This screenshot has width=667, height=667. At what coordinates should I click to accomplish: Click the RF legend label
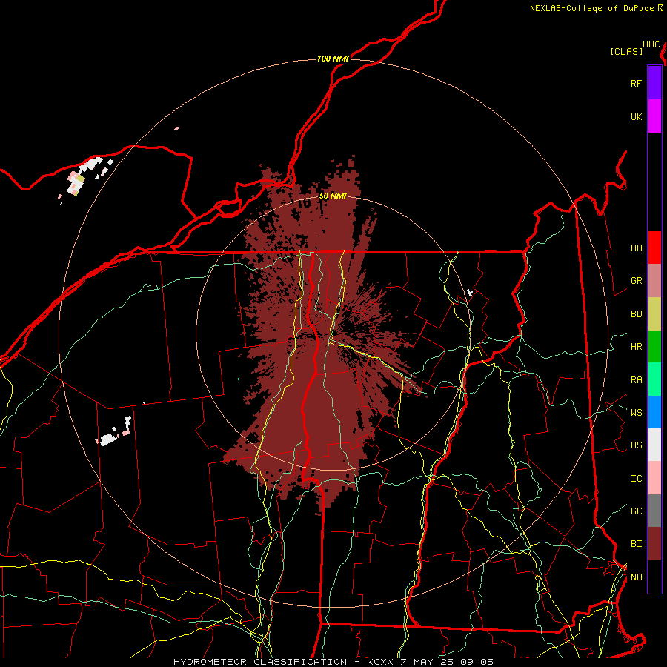tap(636, 83)
